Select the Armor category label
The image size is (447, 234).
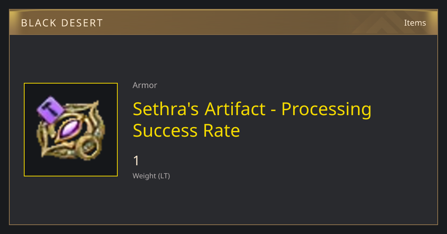click(x=145, y=85)
